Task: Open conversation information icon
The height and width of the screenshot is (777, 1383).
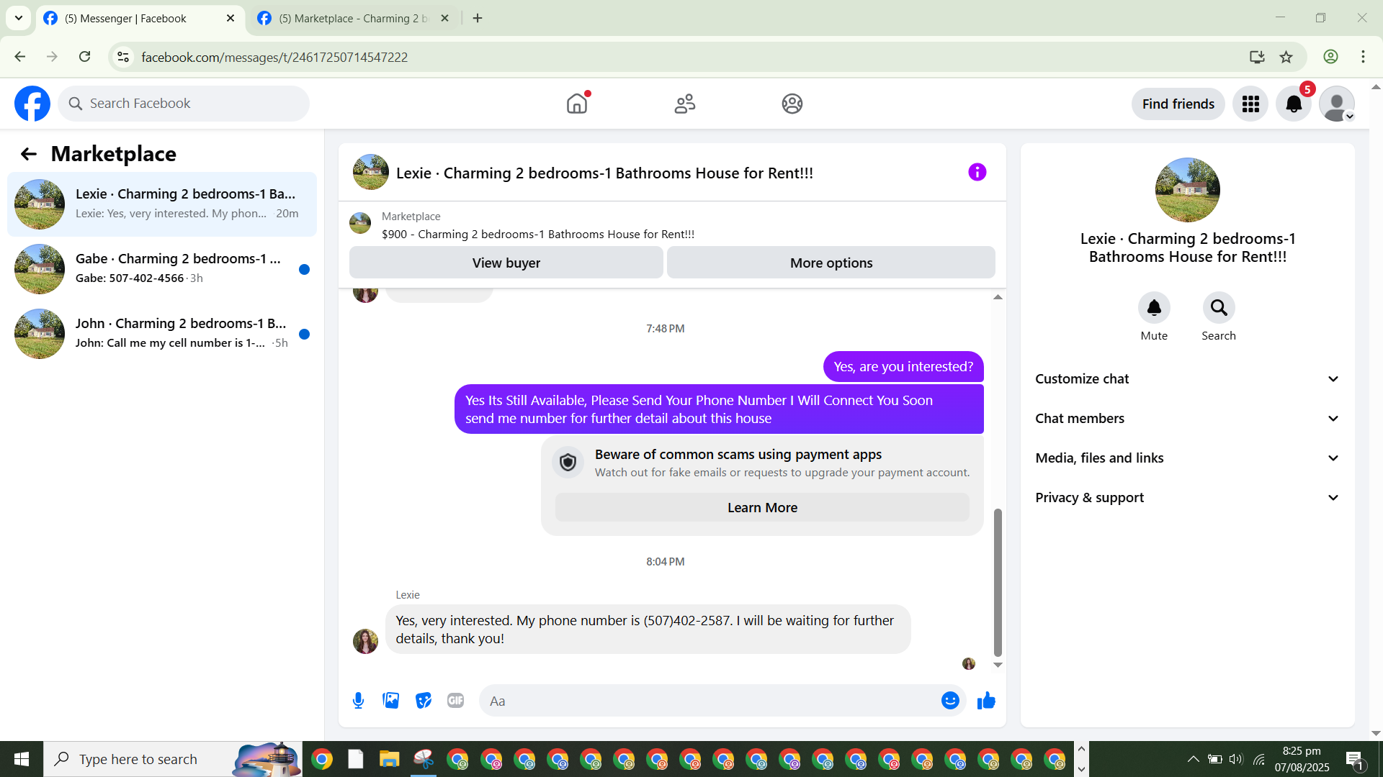Action: (x=977, y=172)
